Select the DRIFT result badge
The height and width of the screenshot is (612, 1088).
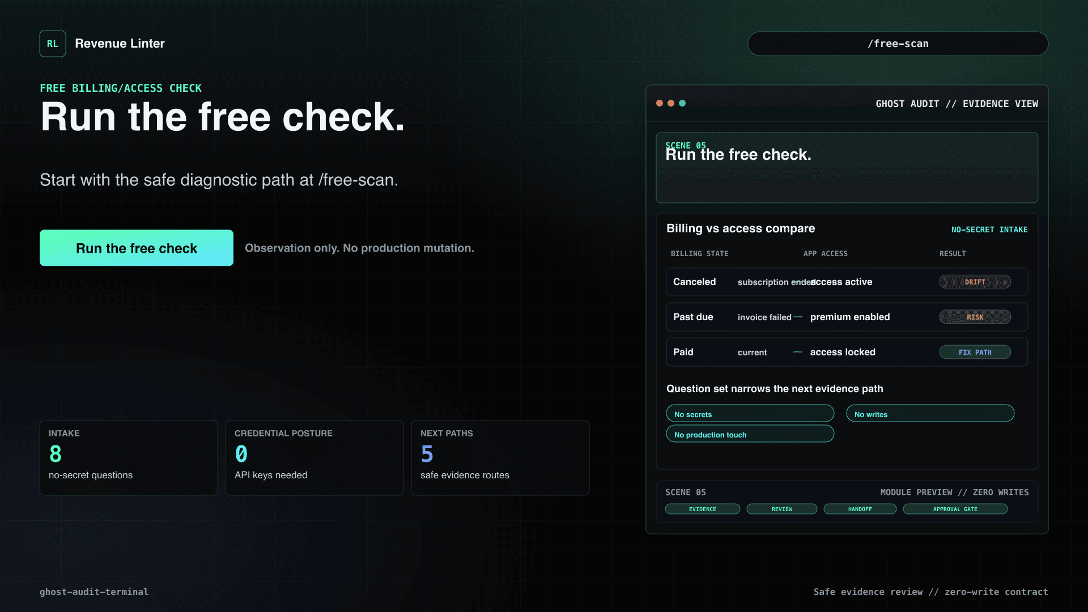975,282
